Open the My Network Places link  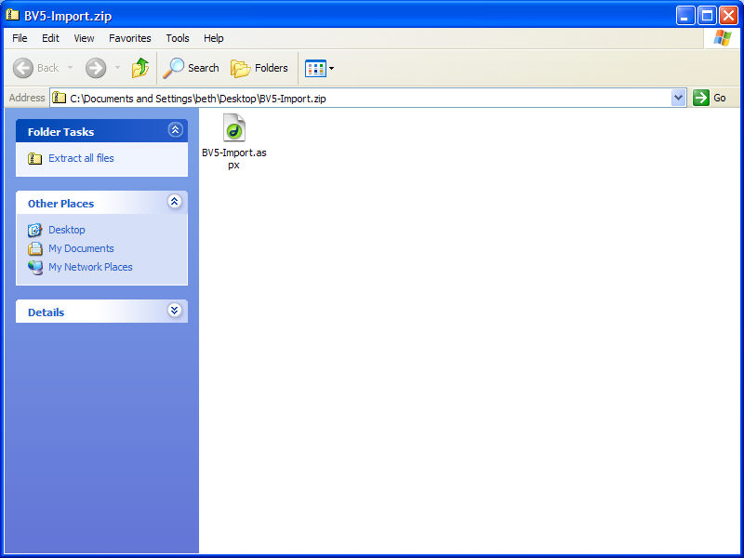(90, 267)
